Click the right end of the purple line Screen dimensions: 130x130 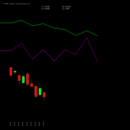click(x=97, y=61)
